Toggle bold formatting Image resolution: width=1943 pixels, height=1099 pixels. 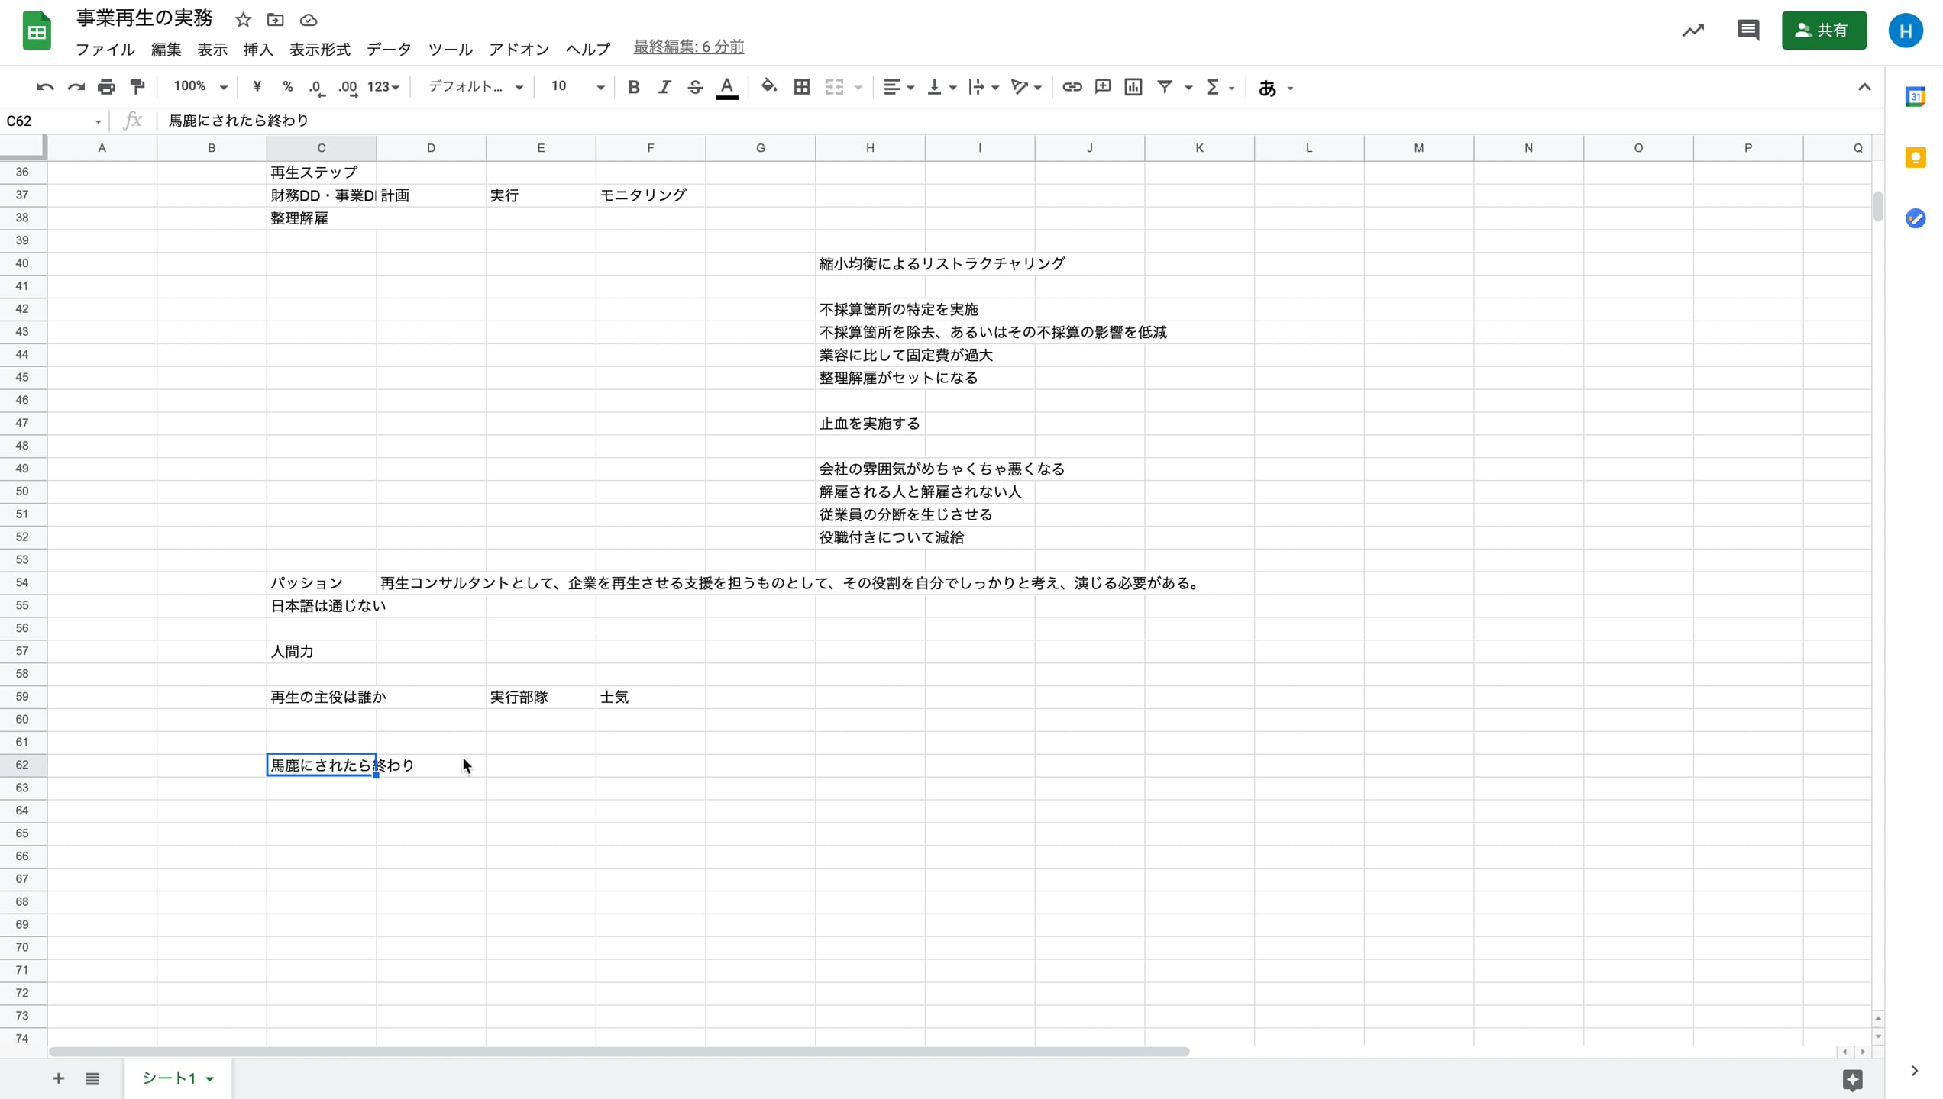click(633, 87)
